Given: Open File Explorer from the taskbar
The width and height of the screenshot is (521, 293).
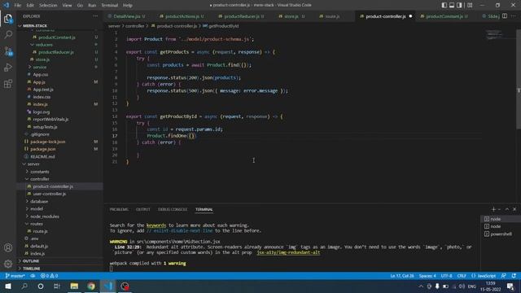Looking at the screenshot, I should [x=74, y=286].
